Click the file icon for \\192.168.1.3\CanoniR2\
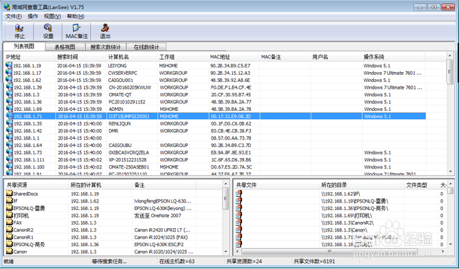Image resolution: width=459 pixels, height=269 pixels. [239, 222]
